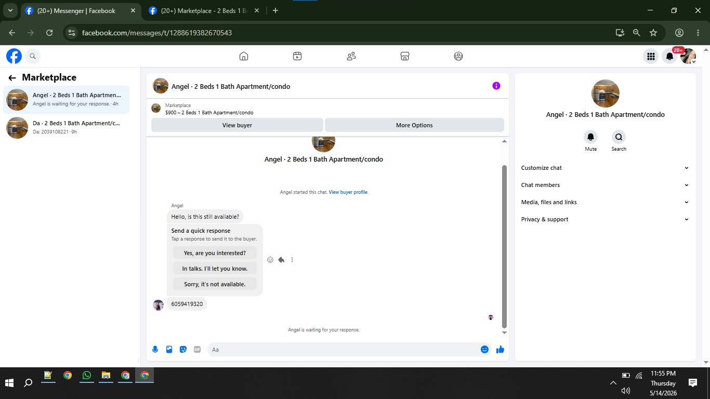Open a new browser tab

275,10
